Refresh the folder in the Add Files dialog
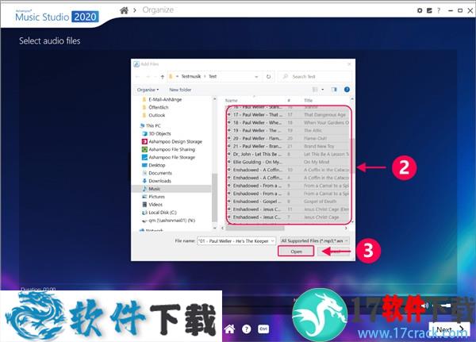 pyautogui.click(x=268, y=76)
